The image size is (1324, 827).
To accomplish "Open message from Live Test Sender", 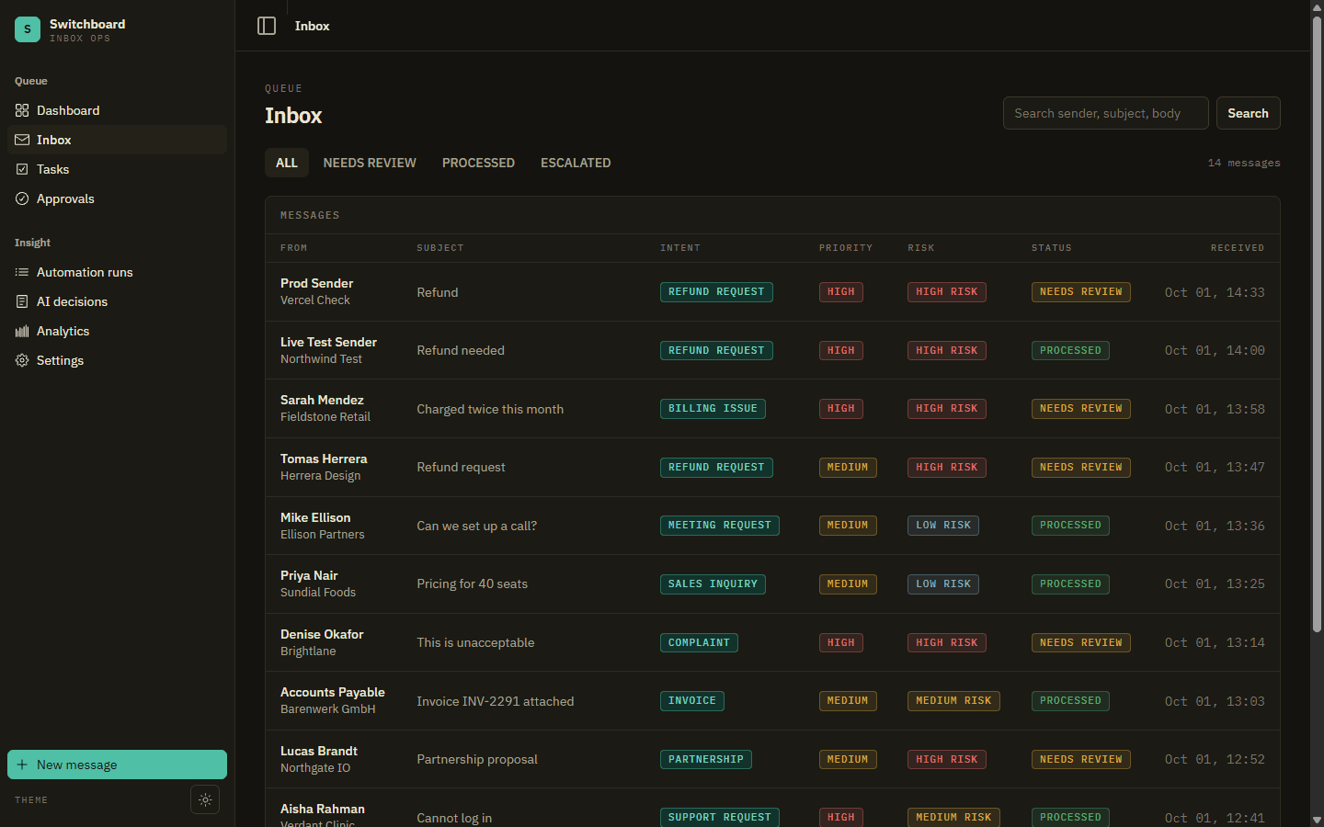I will 772,350.
